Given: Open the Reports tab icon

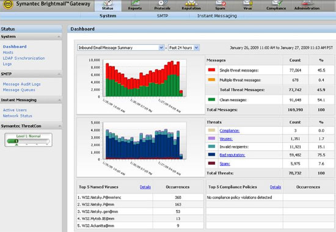Looking at the screenshot, I should tap(135, 3).
